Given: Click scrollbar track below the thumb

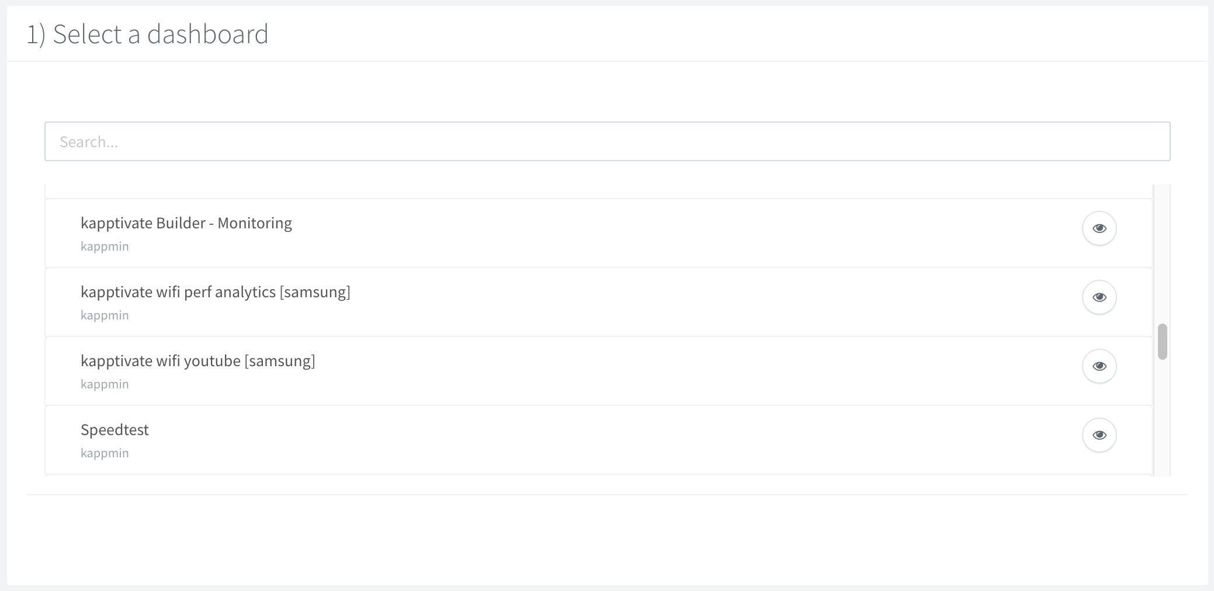Looking at the screenshot, I should click(x=1162, y=420).
